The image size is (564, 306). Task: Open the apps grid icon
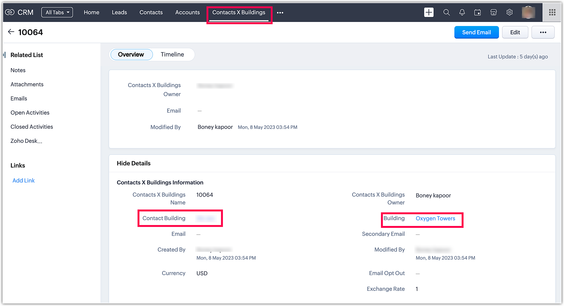tap(552, 12)
